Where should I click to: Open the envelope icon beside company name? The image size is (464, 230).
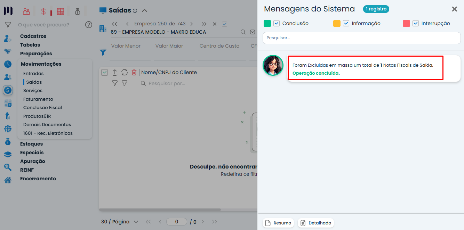[x=253, y=32]
